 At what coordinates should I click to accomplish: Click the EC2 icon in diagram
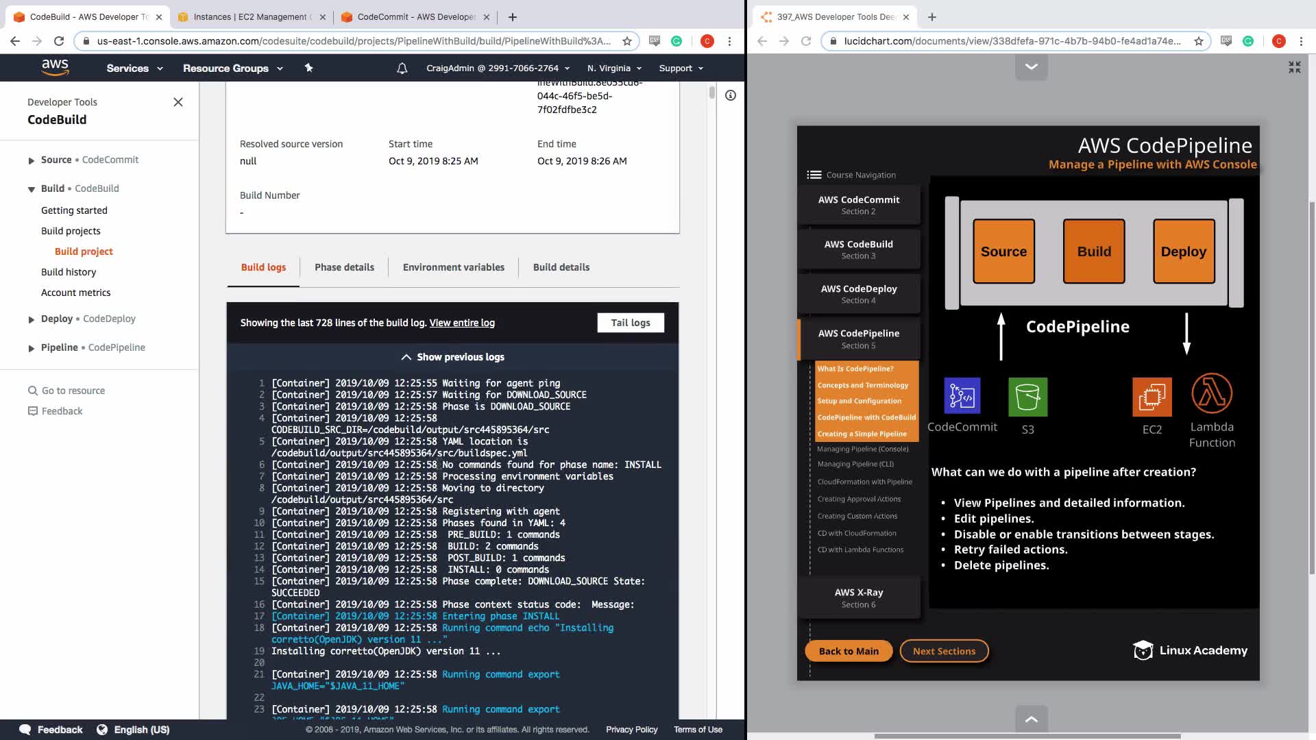click(1151, 397)
